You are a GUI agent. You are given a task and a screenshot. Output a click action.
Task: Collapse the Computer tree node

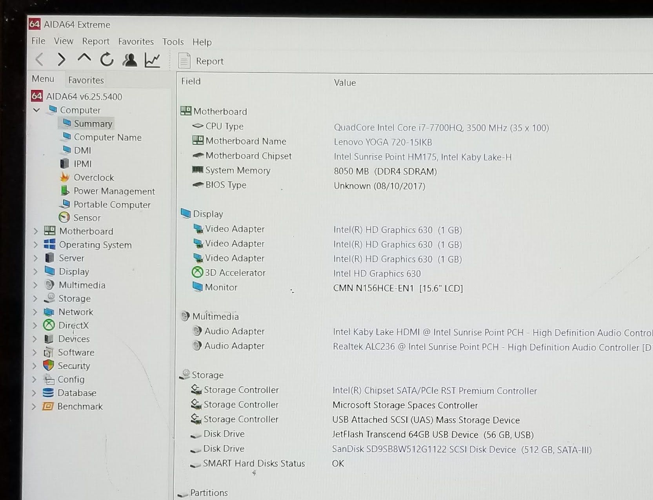[x=36, y=110]
